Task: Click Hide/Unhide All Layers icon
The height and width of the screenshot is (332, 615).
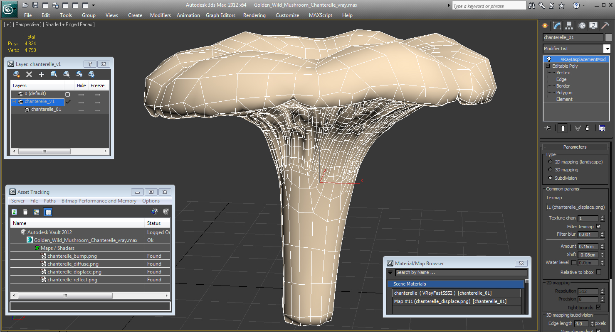Action: pos(79,74)
